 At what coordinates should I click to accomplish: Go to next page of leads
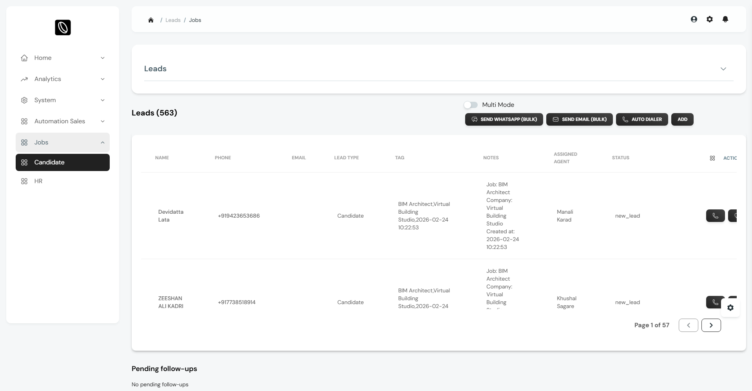click(711, 325)
